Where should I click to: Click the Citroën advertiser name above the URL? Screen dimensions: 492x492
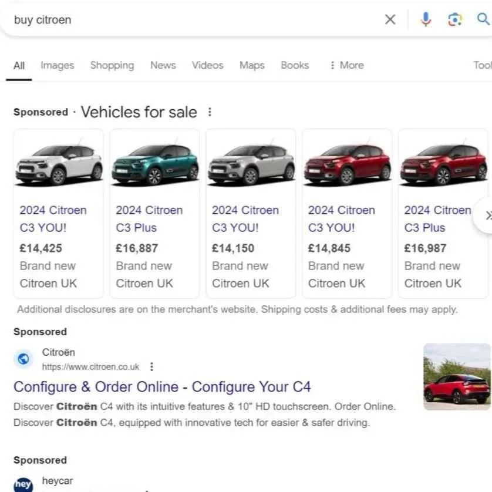tap(59, 352)
